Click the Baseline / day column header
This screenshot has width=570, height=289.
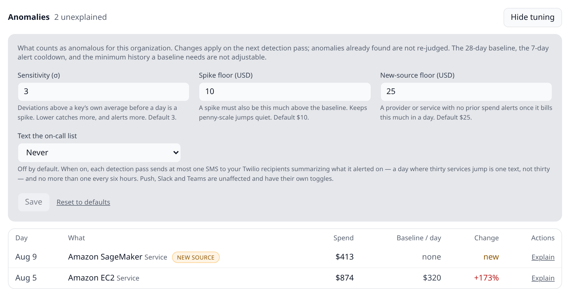(x=419, y=238)
